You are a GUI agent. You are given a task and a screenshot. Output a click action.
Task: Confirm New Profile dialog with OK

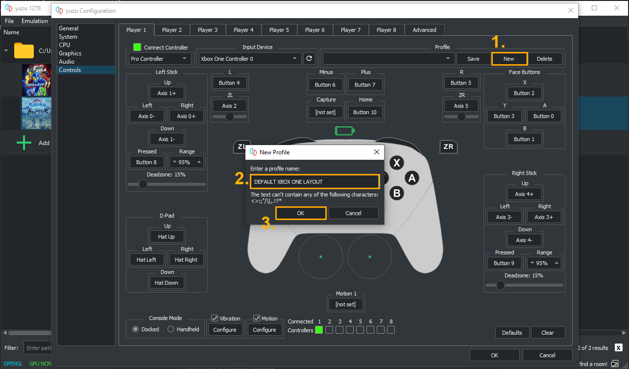pyautogui.click(x=301, y=213)
